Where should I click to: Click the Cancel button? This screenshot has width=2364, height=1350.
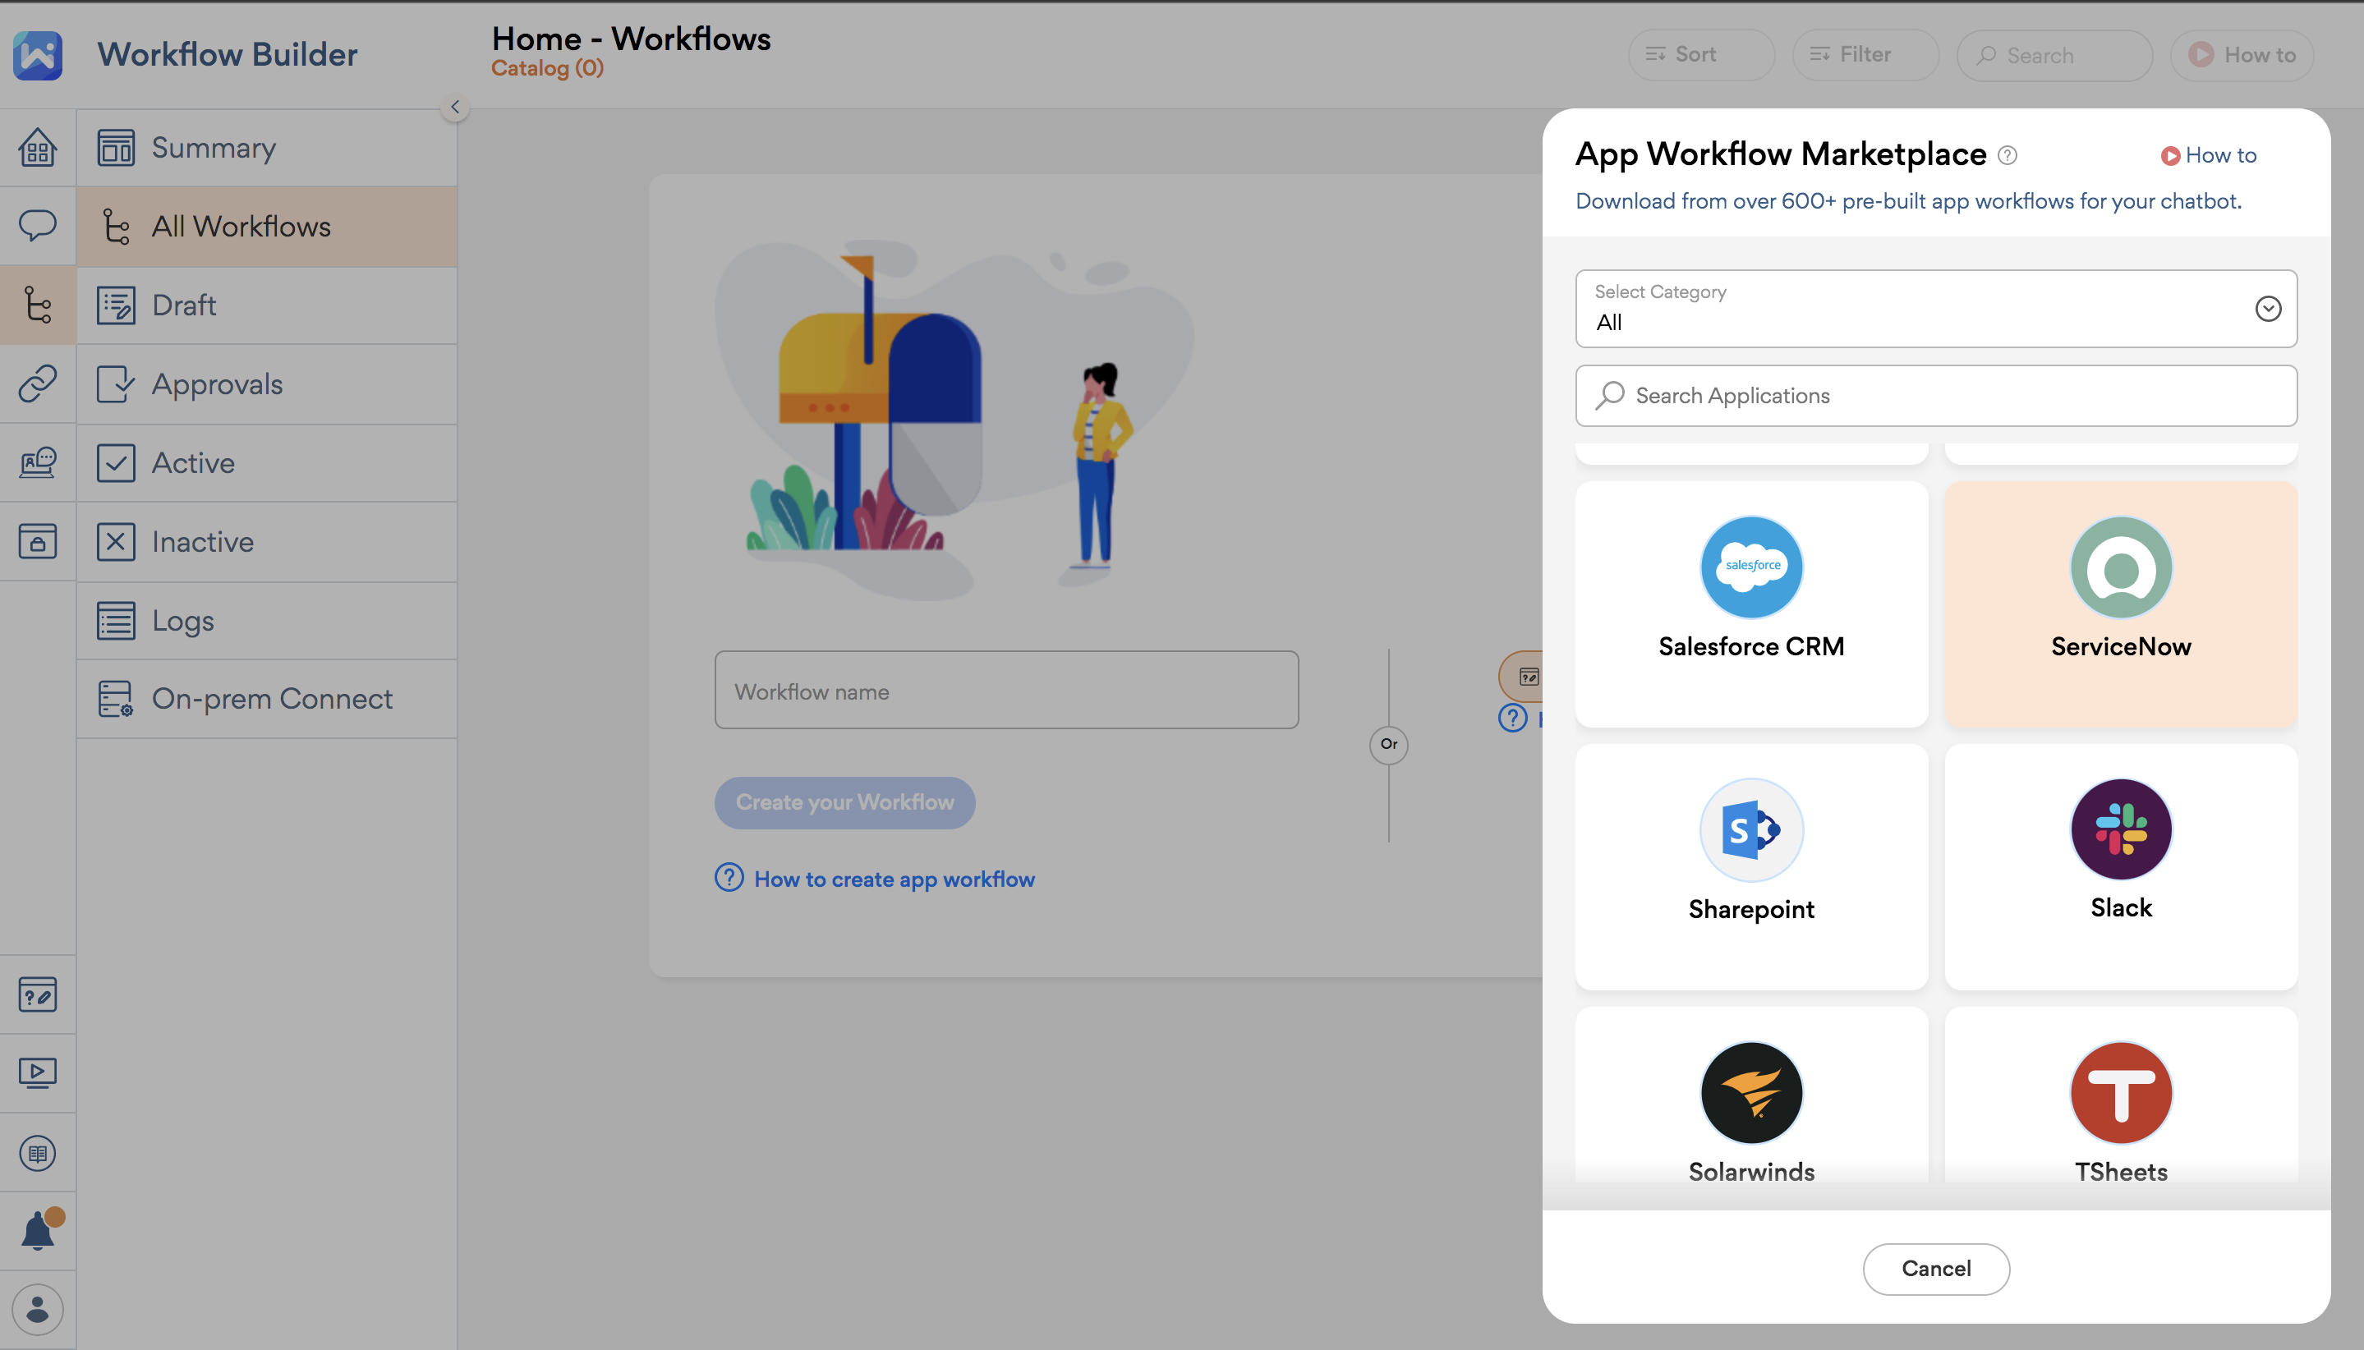pyautogui.click(x=1935, y=1268)
